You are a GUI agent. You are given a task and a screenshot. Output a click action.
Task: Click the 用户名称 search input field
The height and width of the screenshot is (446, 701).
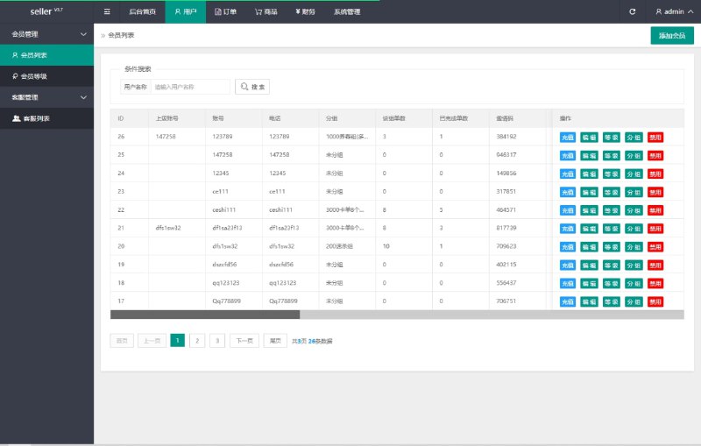(x=189, y=87)
